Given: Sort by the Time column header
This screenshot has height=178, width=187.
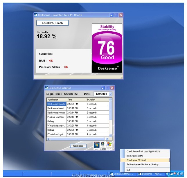Looking at the screenshot, I should pyautogui.click(x=76, y=100).
